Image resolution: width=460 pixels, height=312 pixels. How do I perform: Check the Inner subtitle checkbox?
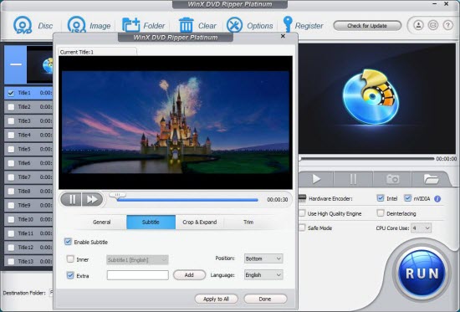pos(70,259)
